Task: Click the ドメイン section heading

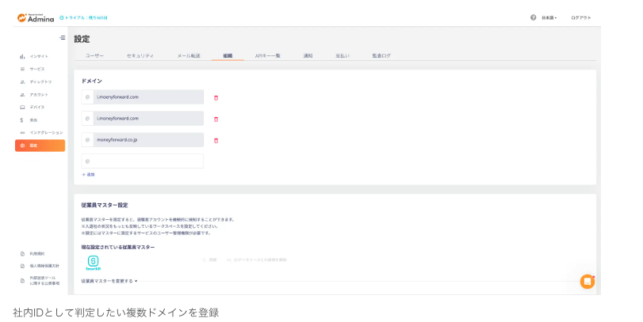Action: pos(91,81)
